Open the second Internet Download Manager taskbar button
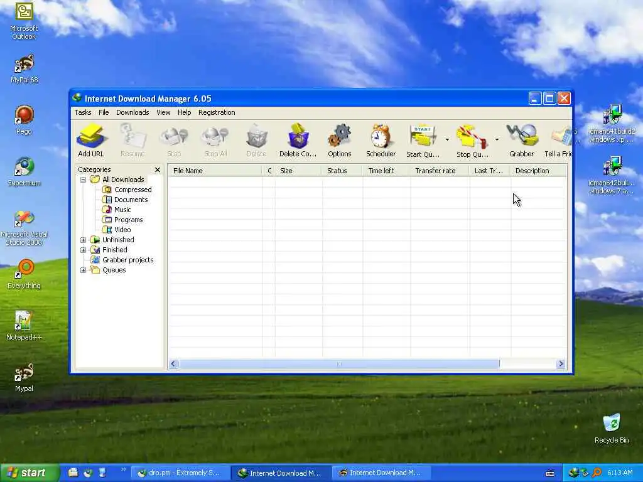The width and height of the screenshot is (643, 482). [x=380, y=473]
